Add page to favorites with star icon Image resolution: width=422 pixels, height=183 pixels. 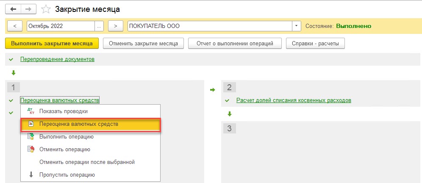[x=46, y=9]
